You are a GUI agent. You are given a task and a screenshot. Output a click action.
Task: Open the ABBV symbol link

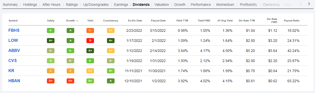[14, 51]
